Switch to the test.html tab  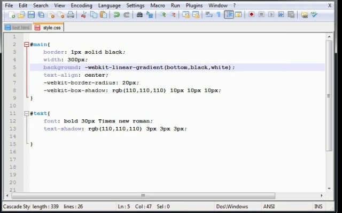pos(18,28)
